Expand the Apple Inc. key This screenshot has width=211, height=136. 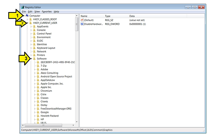(35, 87)
